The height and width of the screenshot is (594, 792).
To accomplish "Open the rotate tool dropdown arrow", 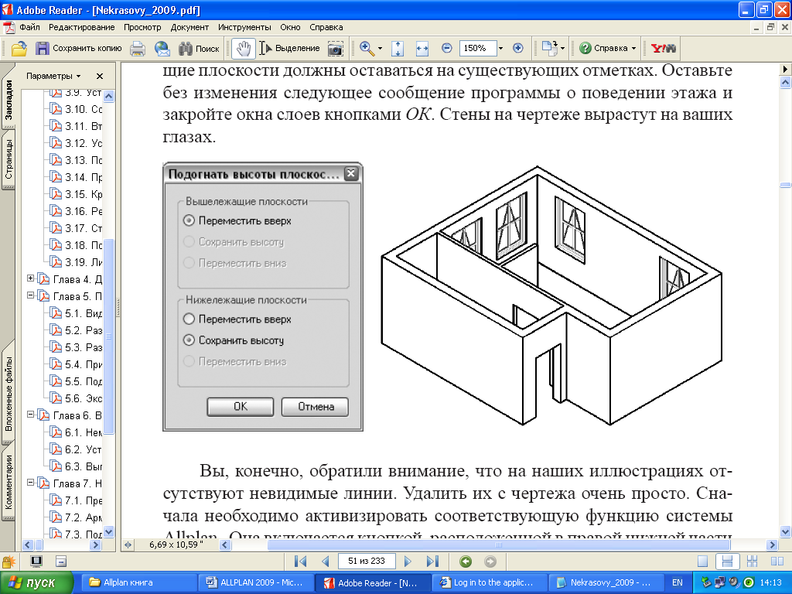I will pos(563,49).
